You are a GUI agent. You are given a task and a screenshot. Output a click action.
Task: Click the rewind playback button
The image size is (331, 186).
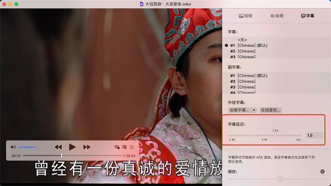pyautogui.click(x=58, y=147)
